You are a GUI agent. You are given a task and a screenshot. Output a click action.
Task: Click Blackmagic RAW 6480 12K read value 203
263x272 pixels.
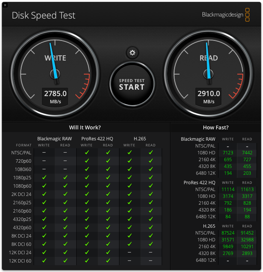coord(247,173)
